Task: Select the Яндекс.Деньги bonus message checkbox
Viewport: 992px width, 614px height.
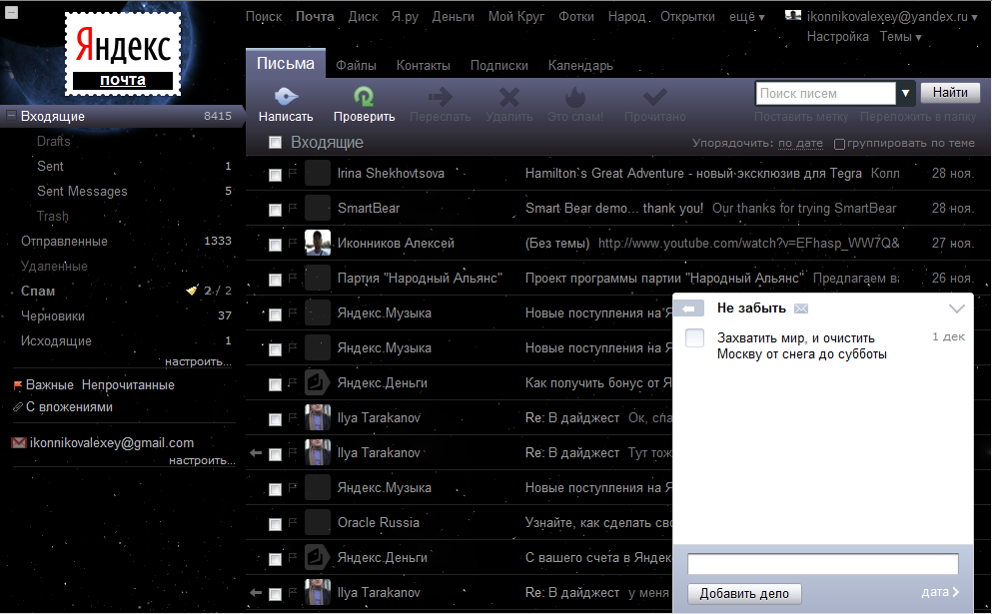Action: (x=275, y=383)
